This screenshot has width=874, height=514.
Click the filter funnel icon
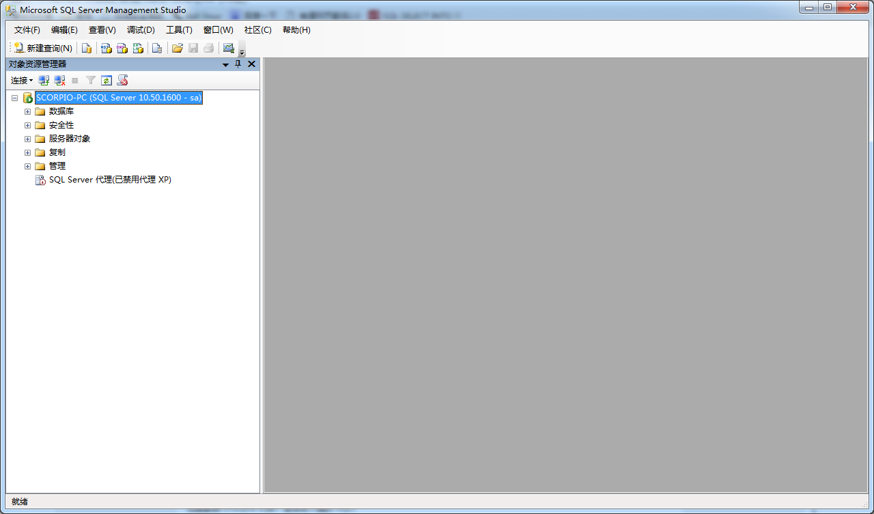tap(91, 81)
